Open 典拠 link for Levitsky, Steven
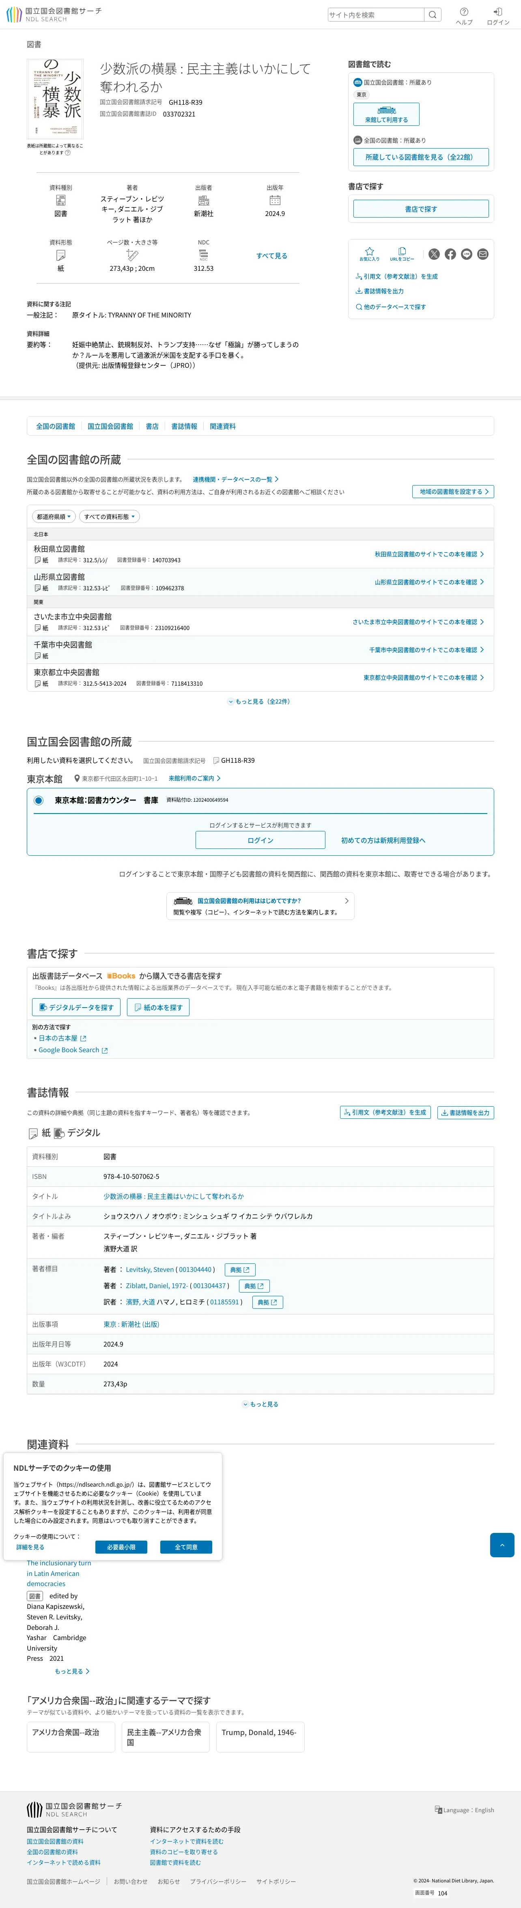 [x=240, y=1269]
